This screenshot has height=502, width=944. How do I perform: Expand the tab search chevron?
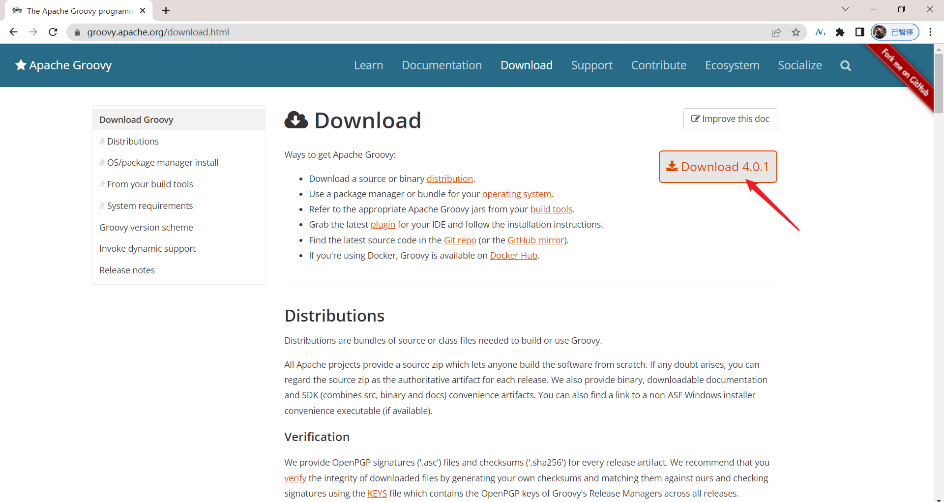pos(845,9)
